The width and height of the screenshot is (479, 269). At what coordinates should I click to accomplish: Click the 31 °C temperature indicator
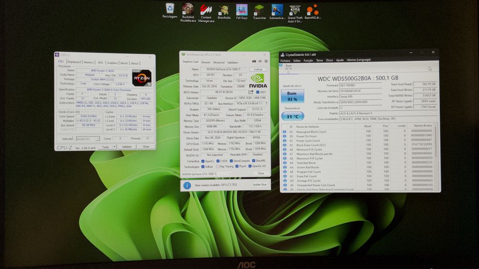pyautogui.click(x=292, y=116)
